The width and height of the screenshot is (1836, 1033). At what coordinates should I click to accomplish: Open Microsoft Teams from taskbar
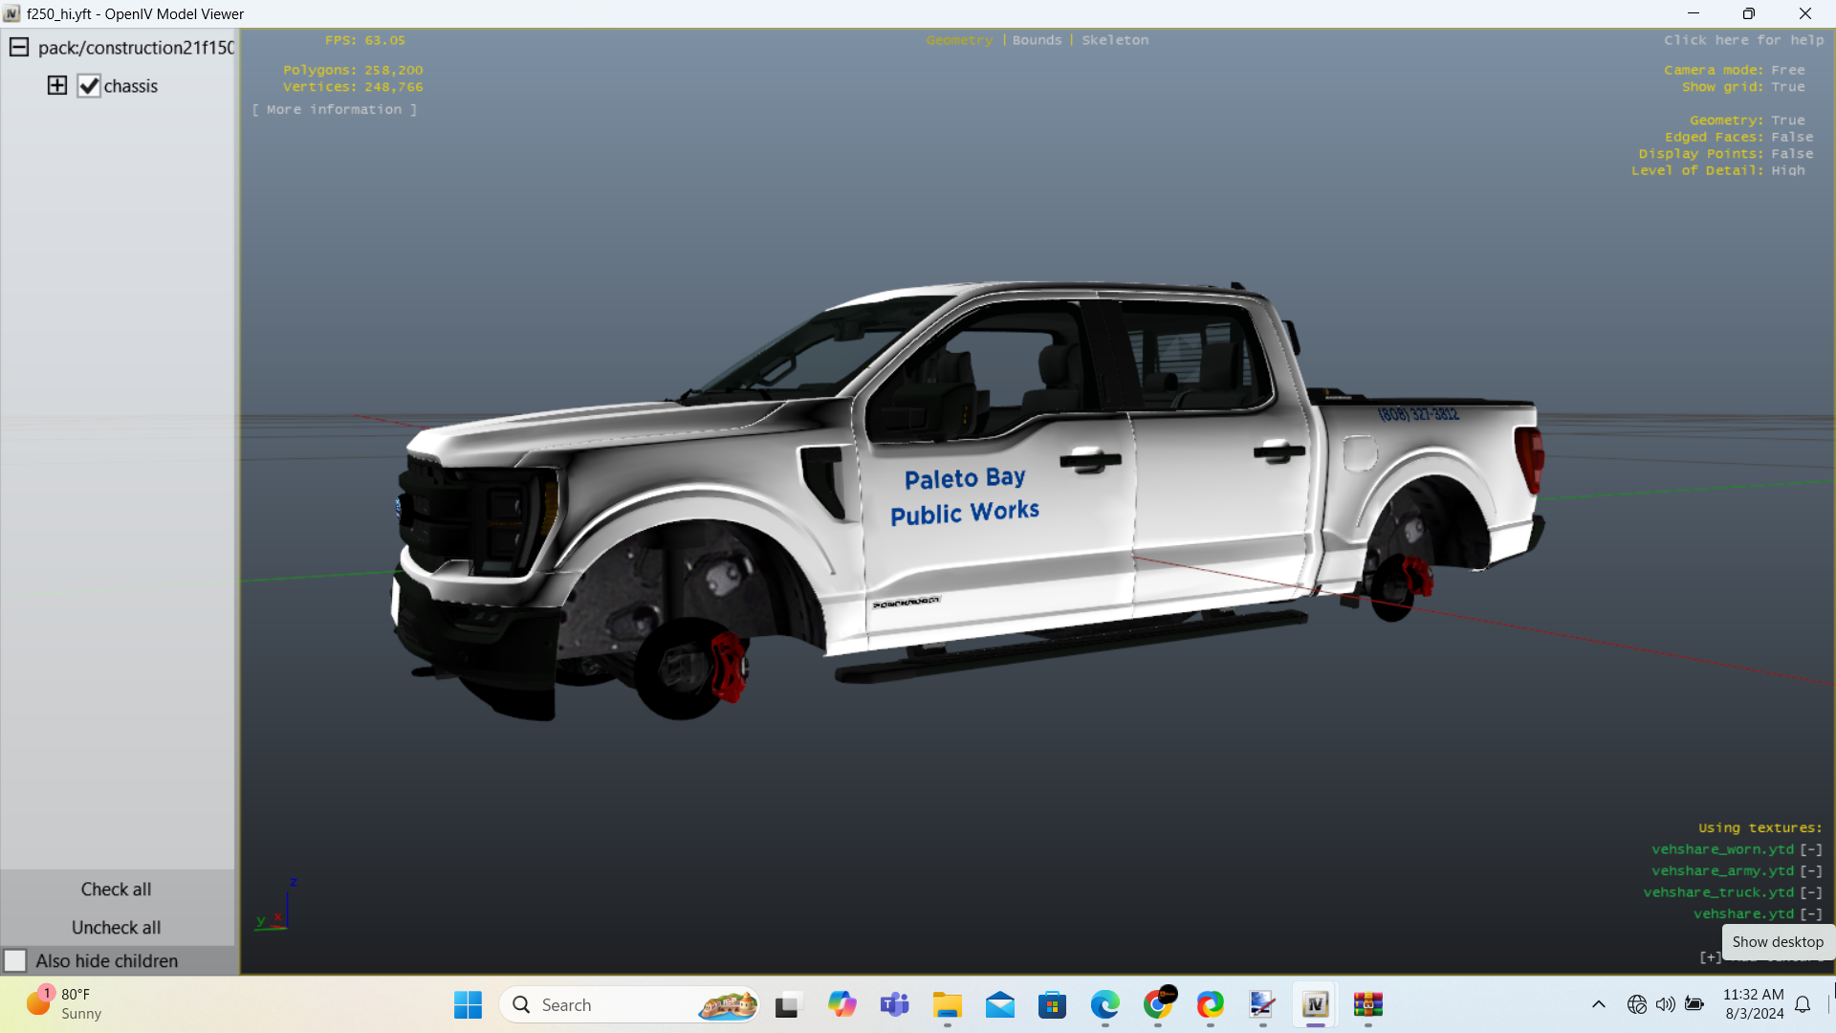pyautogui.click(x=894, y=1004)
